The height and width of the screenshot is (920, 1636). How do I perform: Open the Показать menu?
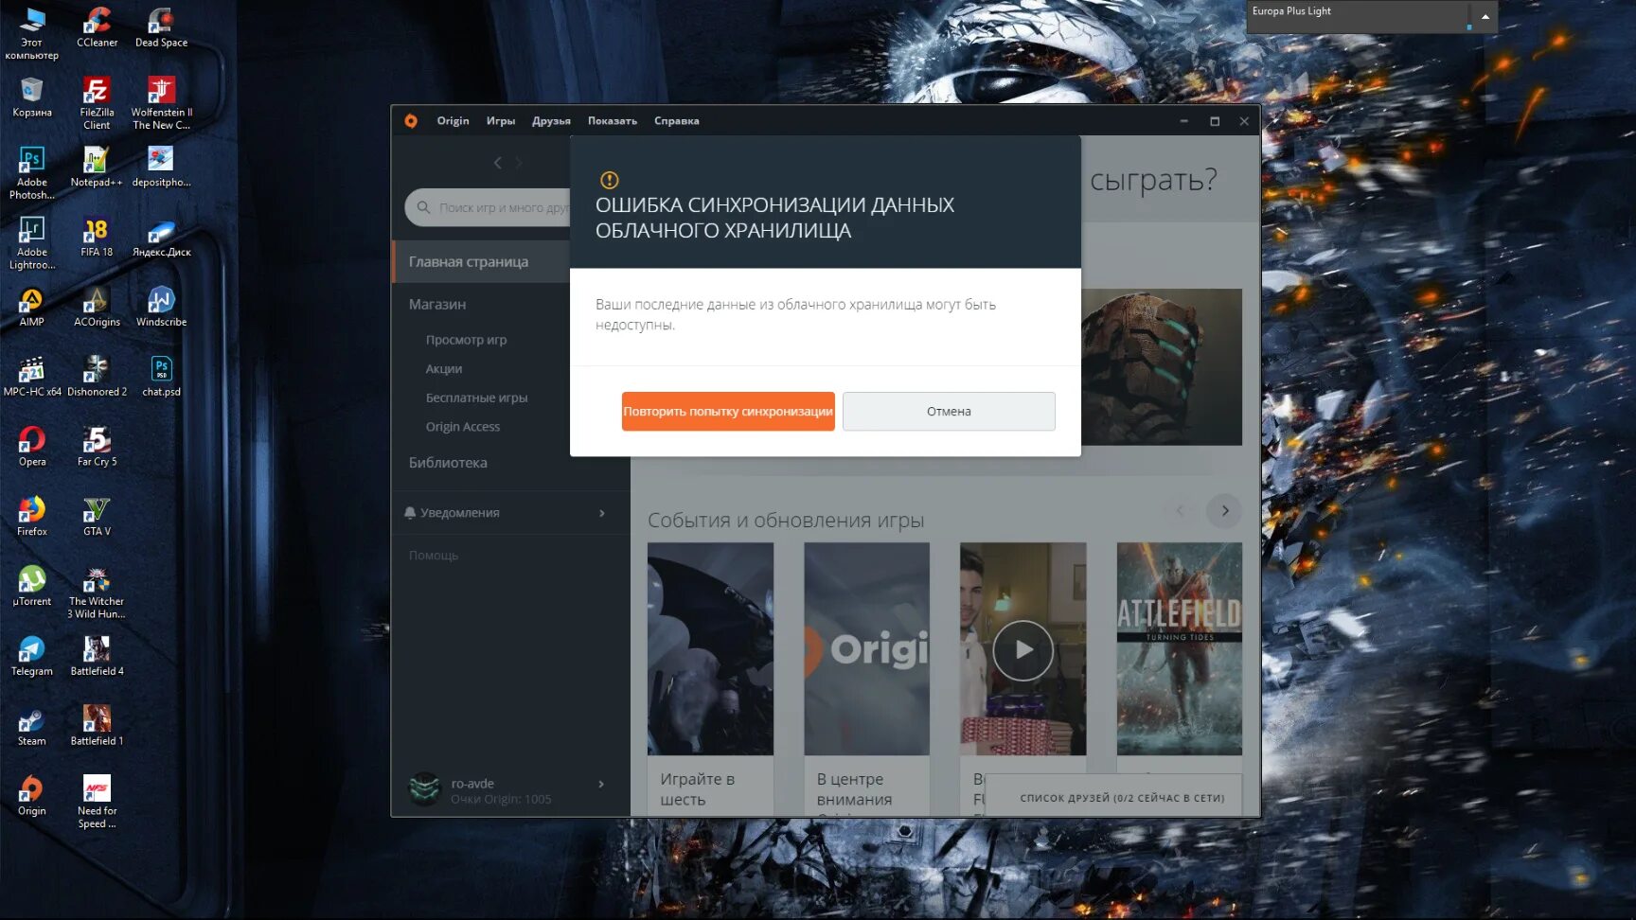click(613, 121)
